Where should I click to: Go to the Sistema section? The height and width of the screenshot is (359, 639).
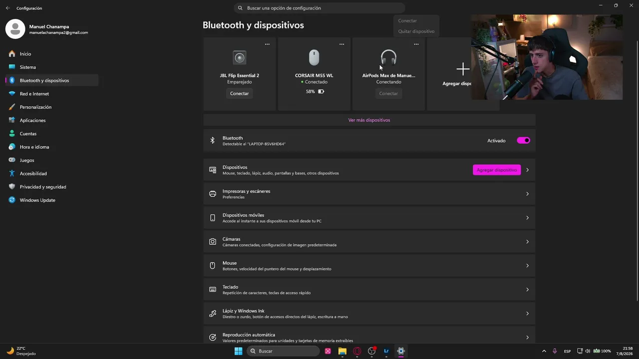52,67
